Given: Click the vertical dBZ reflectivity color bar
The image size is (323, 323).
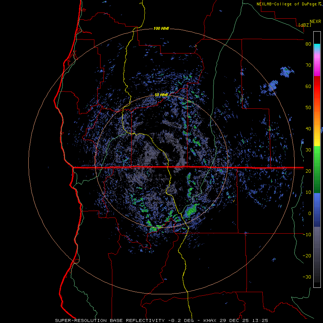Looking at the screenshot, I should tap(317, 159).
